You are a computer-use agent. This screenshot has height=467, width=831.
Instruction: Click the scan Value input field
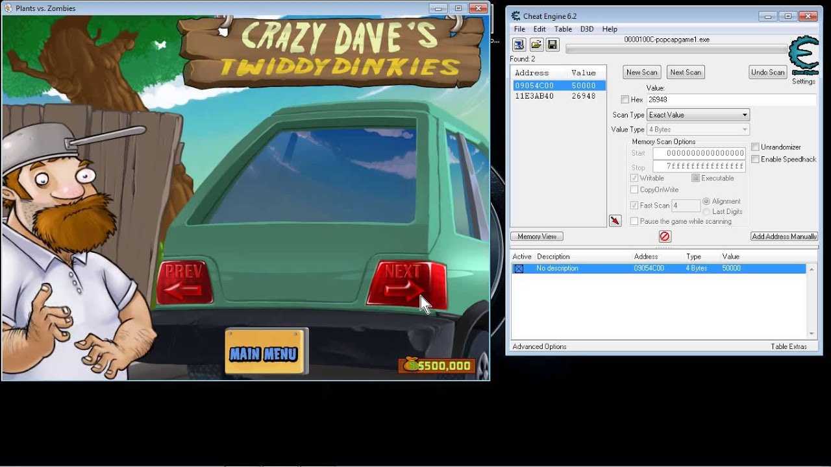pos(731,100)
